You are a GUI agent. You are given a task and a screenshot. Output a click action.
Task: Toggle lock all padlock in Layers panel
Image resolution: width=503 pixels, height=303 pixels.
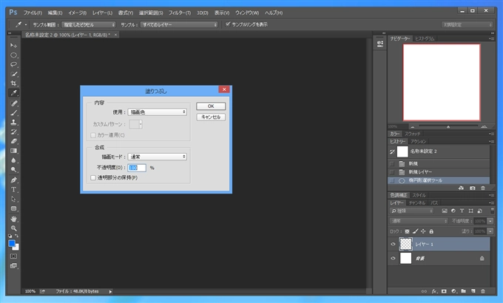point(431,231)
